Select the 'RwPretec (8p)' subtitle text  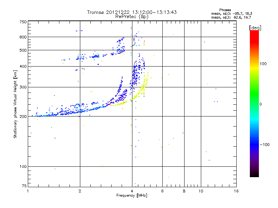tap(132, 17)
